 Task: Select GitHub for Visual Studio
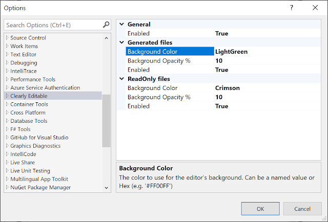pos(39,138)
